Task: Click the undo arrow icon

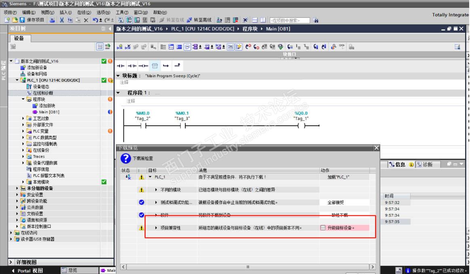Action: pos(95,20)
